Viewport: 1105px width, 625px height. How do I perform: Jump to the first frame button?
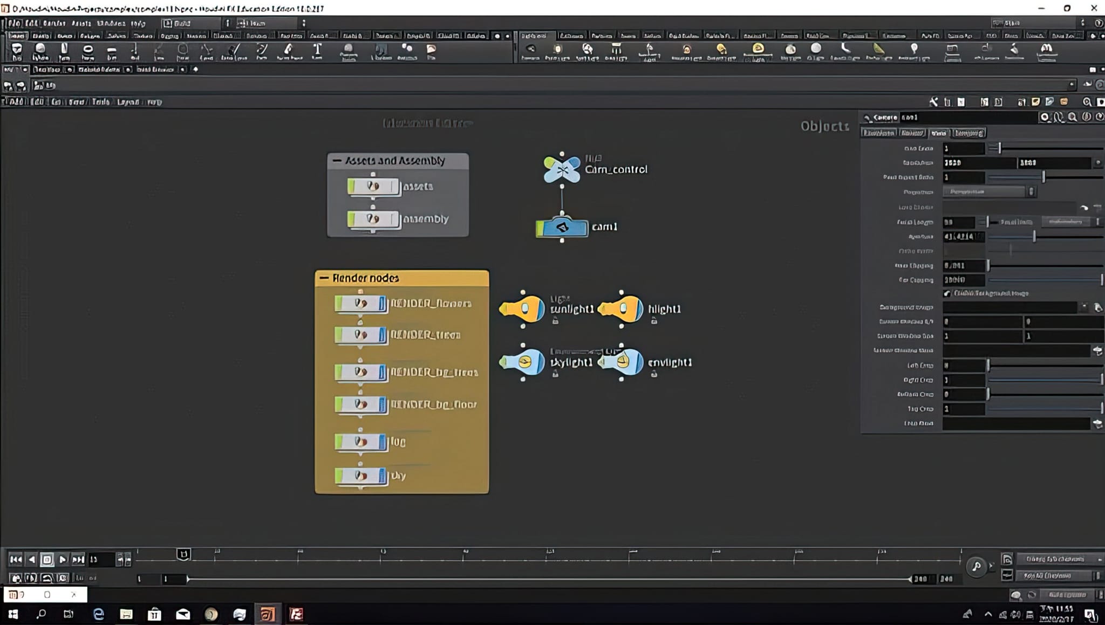click(x=16, y=559)
